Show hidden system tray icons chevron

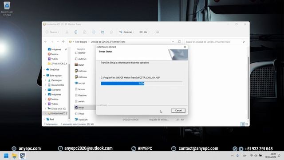[232, 156]
